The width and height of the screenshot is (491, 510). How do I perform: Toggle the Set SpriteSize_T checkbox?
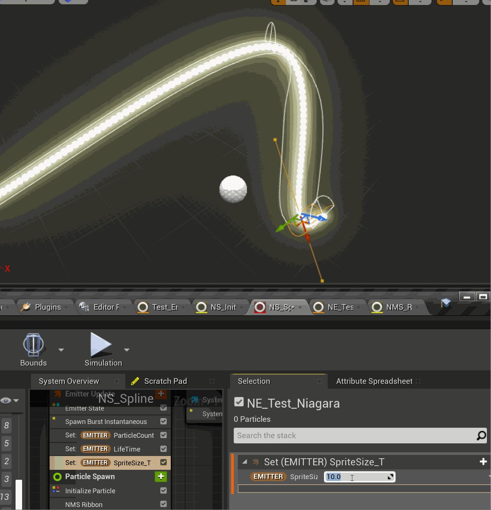163,462
